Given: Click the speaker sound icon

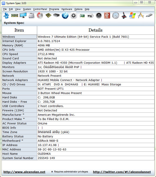Looking at the screenshot, I should pos(99,15).
